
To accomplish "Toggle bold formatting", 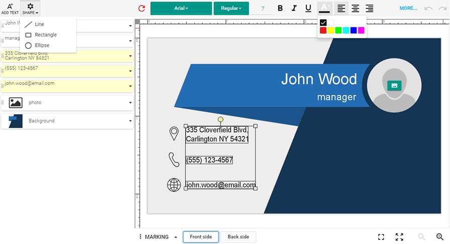I will [x=280, y=9].
